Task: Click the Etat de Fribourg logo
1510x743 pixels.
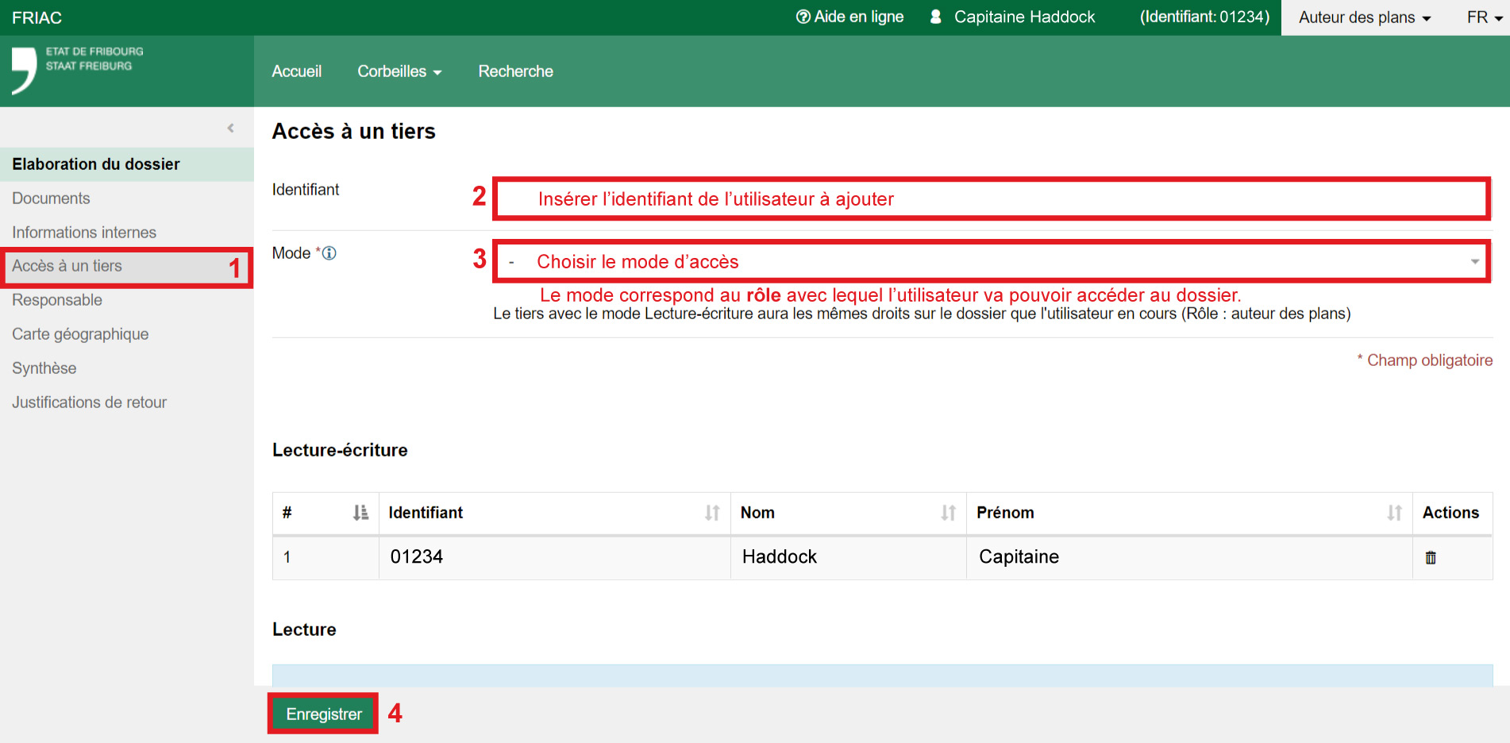Action: (x=78, y=70)
